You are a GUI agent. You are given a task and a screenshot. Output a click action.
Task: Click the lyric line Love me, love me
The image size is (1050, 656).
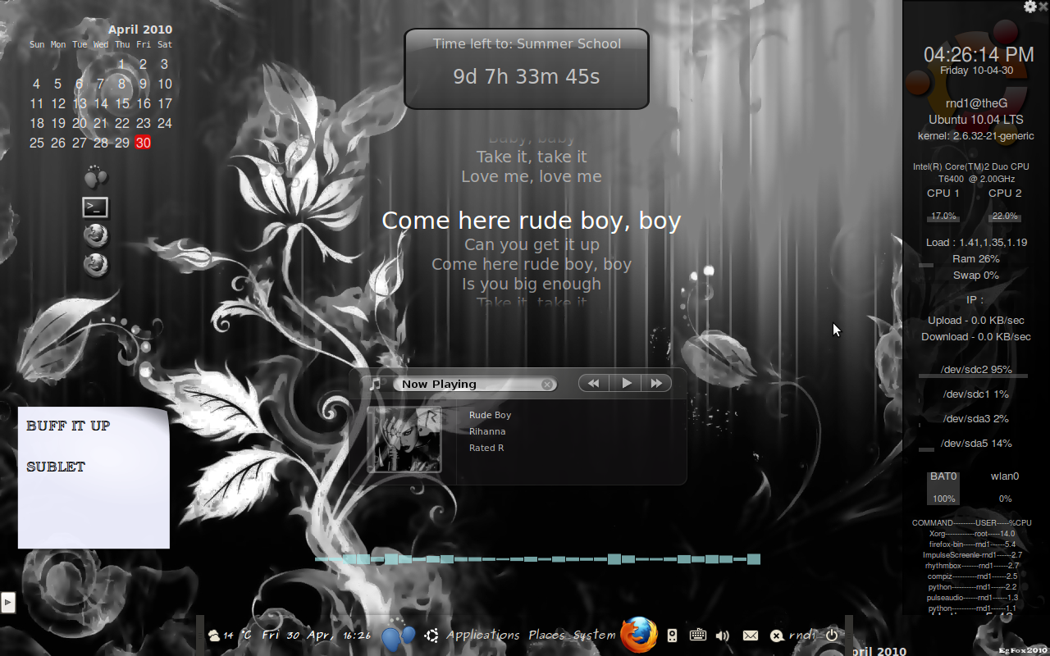pos(532,176)
